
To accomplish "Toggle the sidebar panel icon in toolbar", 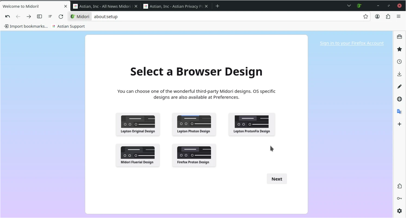I will 39,17.
